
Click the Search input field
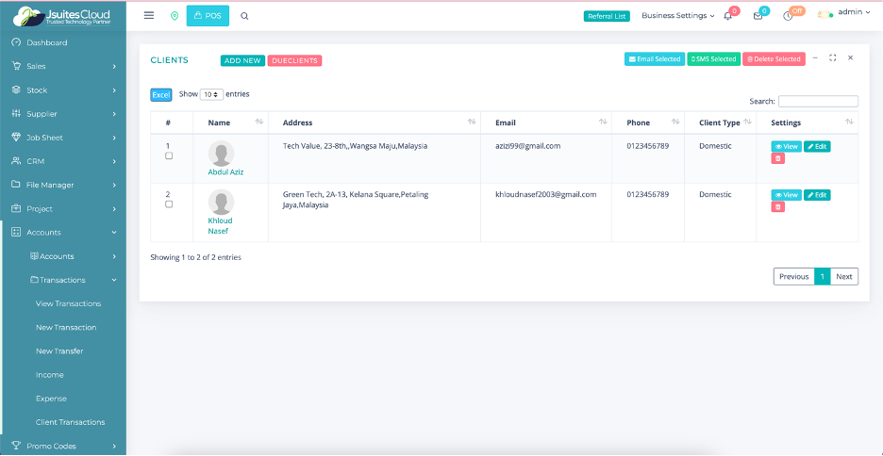(818, 101)
